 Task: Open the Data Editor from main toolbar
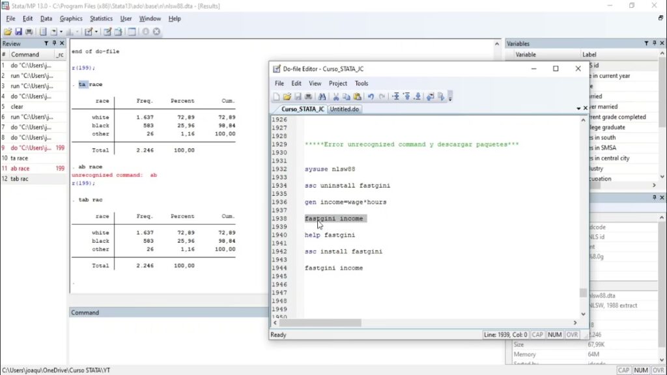point(107,31)
